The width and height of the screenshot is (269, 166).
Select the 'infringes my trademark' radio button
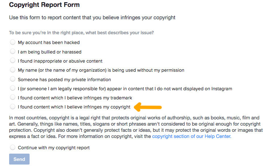(x=12, y=97)
